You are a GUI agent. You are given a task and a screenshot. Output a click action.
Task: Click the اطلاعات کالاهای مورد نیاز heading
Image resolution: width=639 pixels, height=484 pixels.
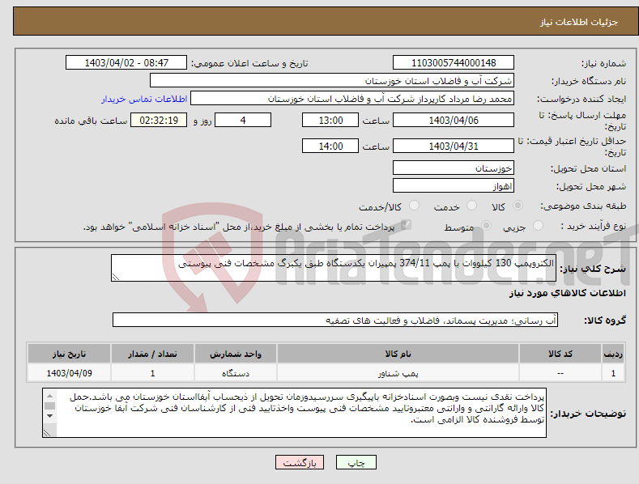pos(567,293)
